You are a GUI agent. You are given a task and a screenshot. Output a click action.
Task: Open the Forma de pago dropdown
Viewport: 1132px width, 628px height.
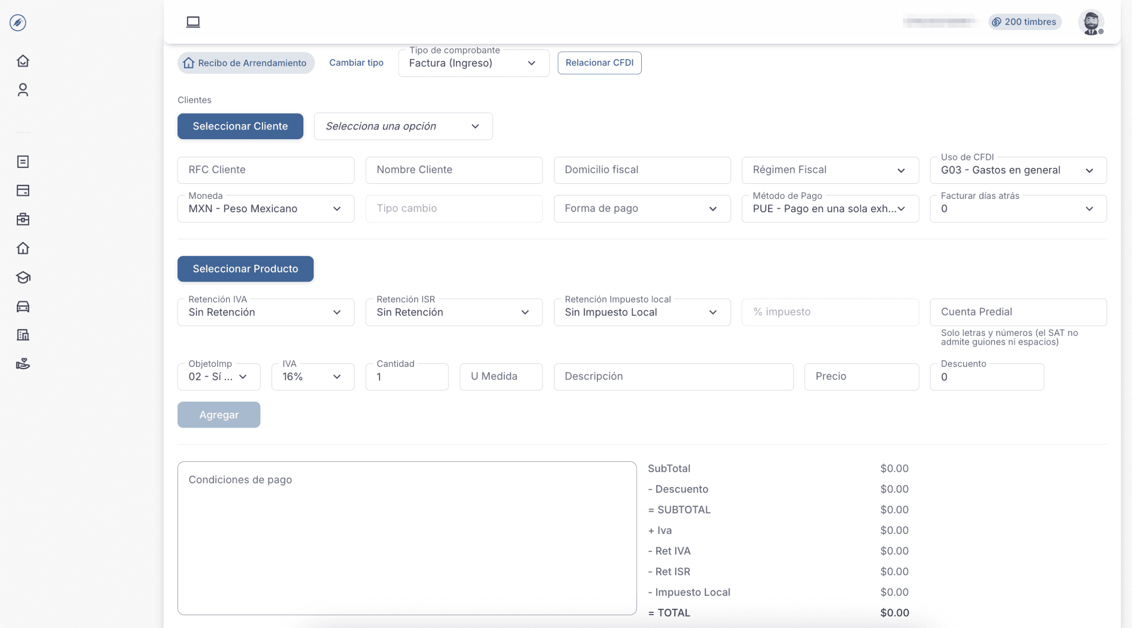click(642, 208)
